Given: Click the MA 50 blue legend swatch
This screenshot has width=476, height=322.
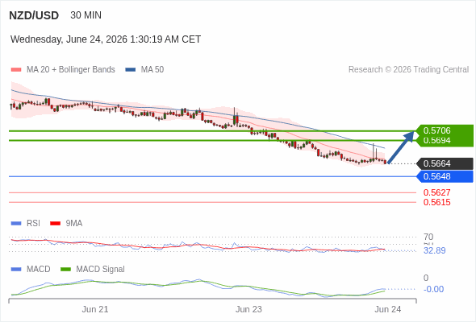Looking at the screenshot, I should click(131, 70).
